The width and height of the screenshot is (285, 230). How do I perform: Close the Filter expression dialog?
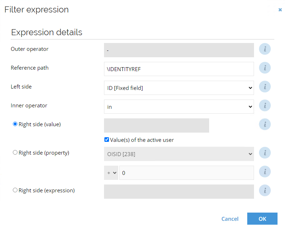tap(280, 10)
